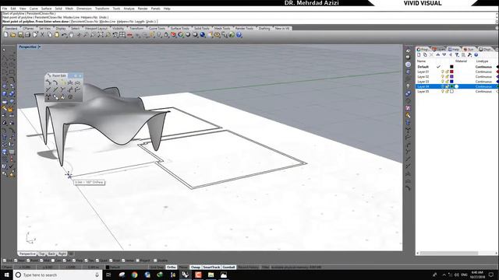Switch to the Curve Tools toolbar tab
499x280 pixels.
[x=157, y=28]
